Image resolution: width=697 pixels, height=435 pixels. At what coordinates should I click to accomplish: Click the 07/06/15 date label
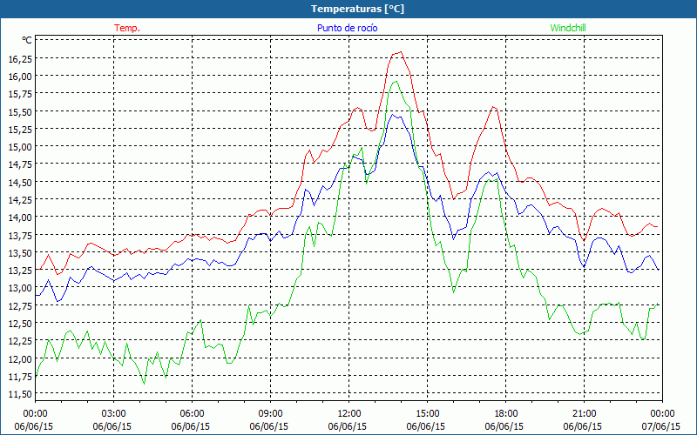coord(662,427)
